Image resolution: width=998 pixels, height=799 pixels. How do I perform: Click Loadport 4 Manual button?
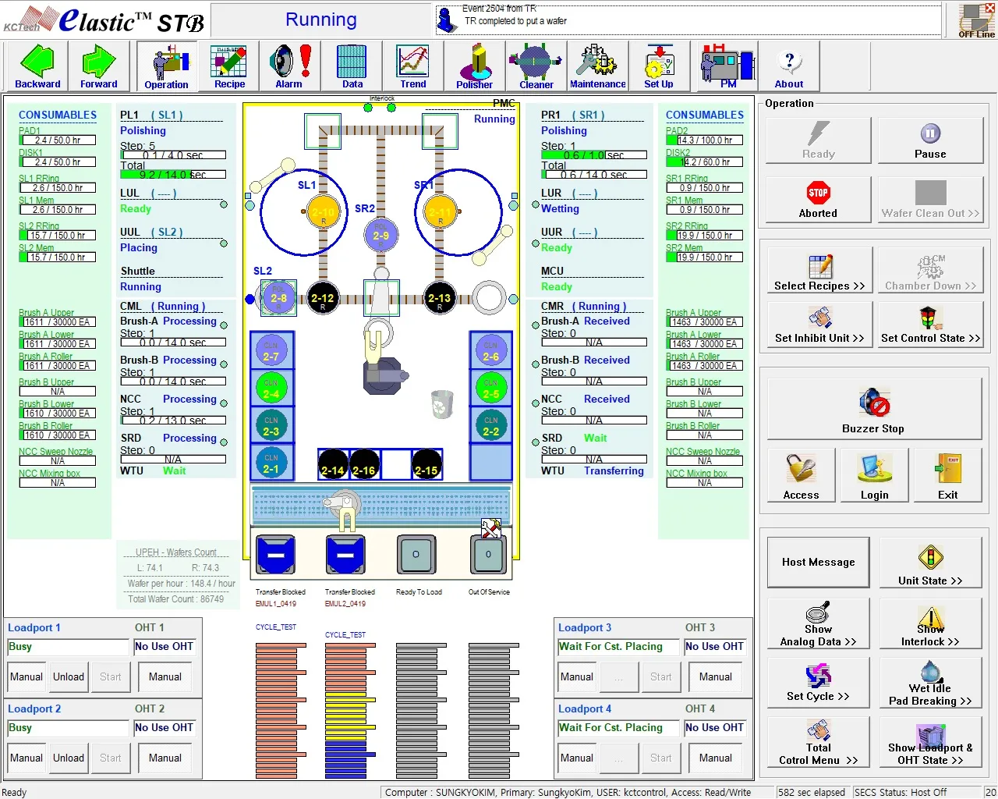point(577,758)
